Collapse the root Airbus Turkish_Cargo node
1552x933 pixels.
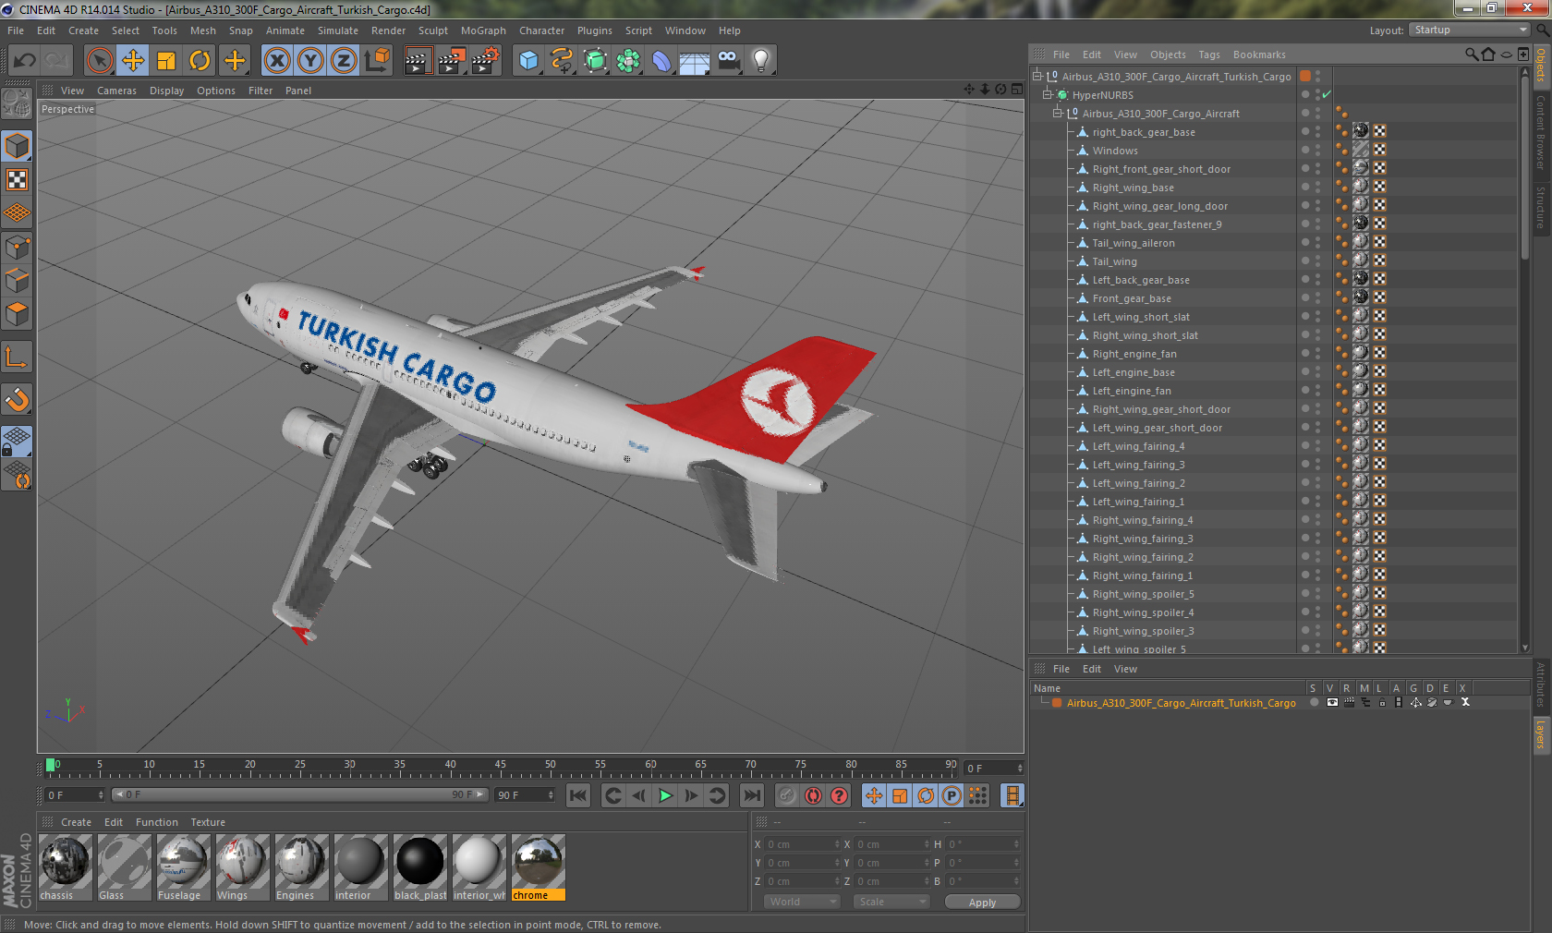coord(1037,76)
